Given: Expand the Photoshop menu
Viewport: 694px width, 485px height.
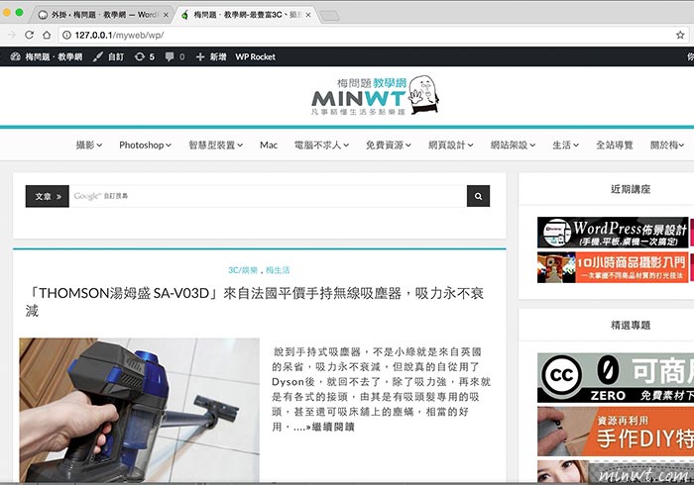Looking at the screenshot, I should 145,145.
